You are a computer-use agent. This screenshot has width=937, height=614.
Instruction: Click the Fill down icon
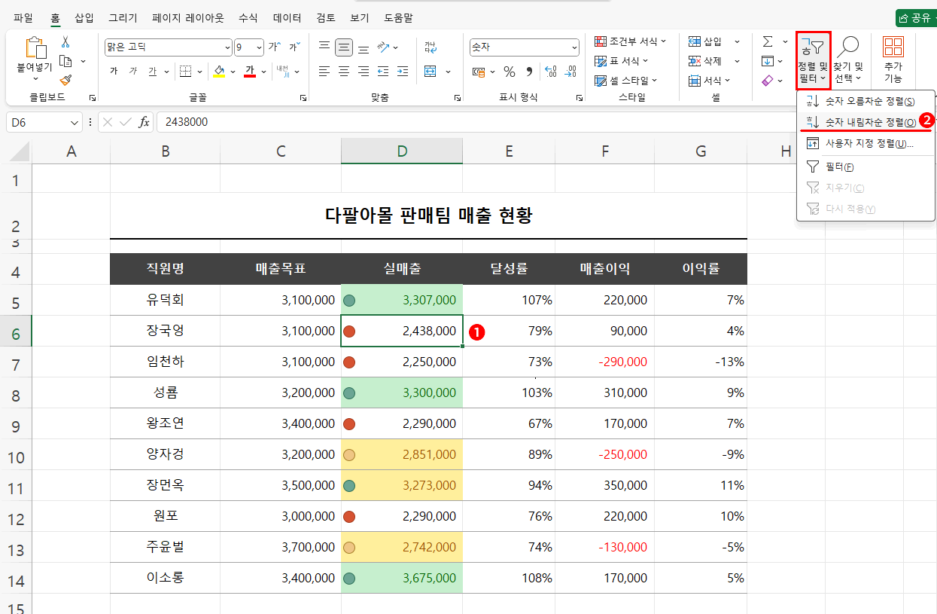click(767, 61)
